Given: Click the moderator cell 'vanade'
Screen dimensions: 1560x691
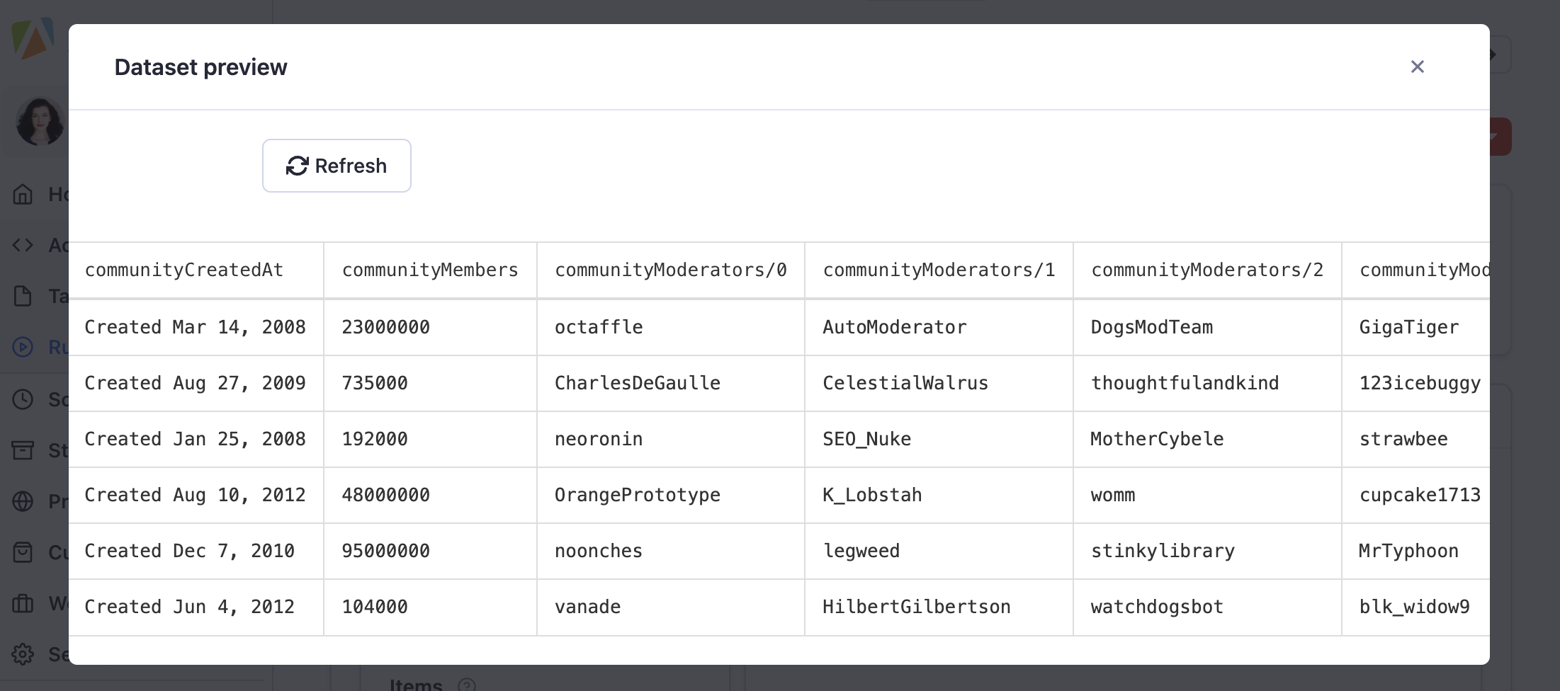Looking at the screenshot, I should (670, 607).
